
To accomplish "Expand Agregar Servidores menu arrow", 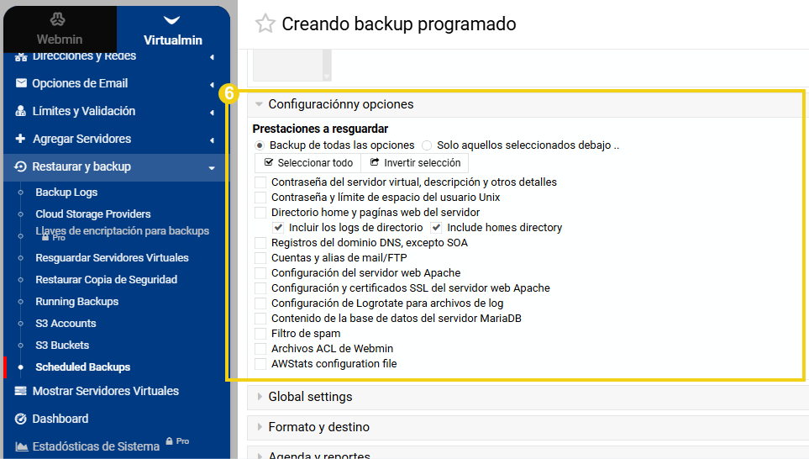I will click(212, 140).
